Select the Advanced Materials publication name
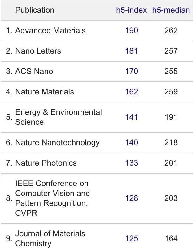The height and width of the screenshot is (248, 196). coord(50,30)
